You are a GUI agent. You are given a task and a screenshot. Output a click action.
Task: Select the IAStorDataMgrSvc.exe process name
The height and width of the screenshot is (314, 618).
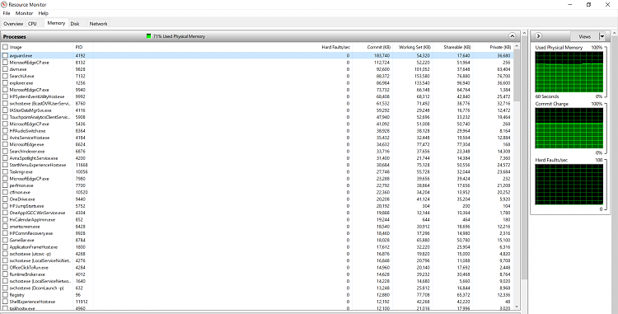[30, 110]
